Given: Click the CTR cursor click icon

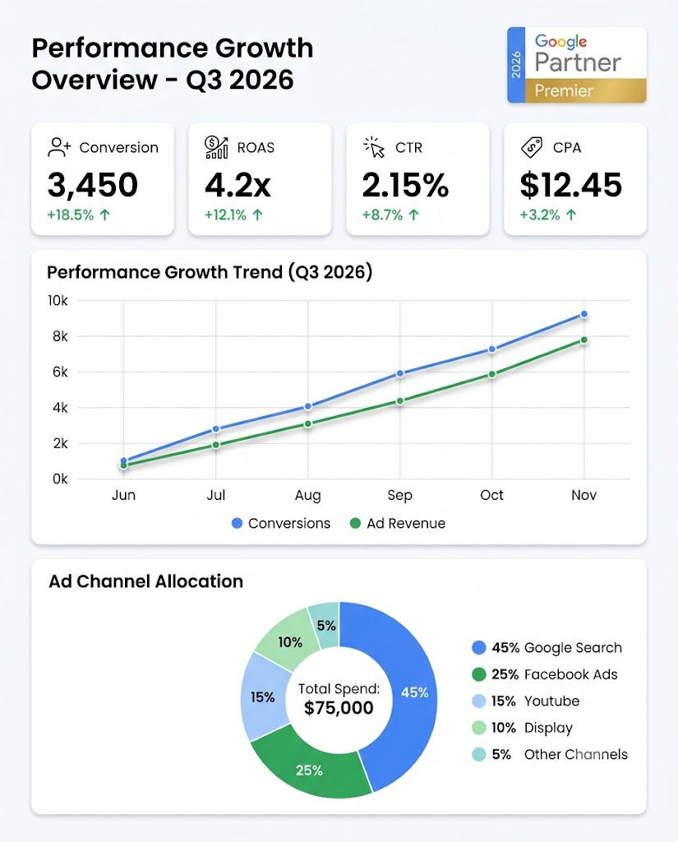Looking at the screenshot, I should [374, 147].
